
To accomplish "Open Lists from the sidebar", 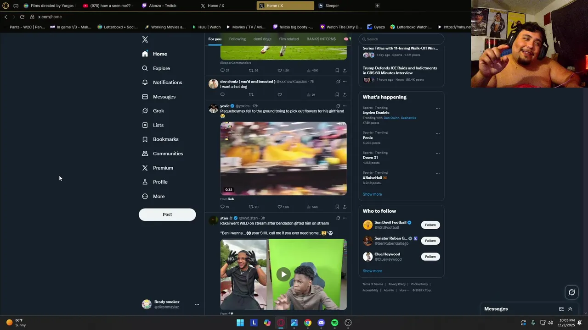I will click(153, 125).
